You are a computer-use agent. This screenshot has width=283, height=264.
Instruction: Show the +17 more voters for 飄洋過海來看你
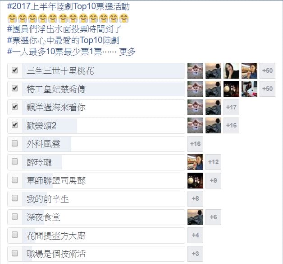(x=231, y=107)
